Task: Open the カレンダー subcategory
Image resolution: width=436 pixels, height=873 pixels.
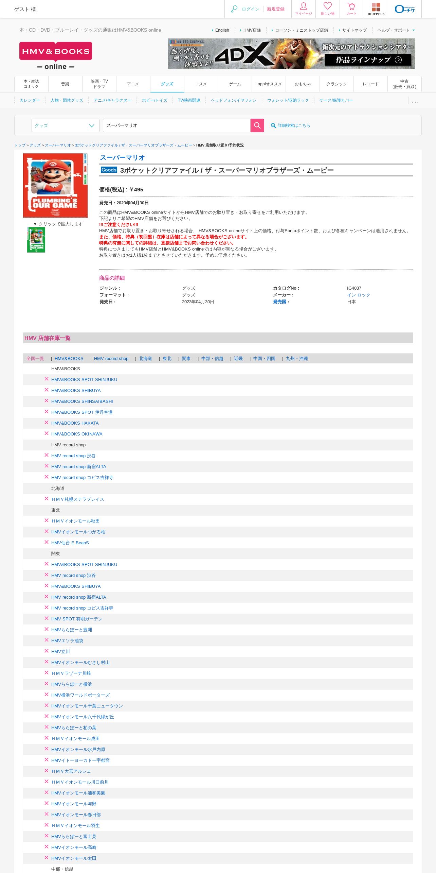Action: [x=30, y=100]
